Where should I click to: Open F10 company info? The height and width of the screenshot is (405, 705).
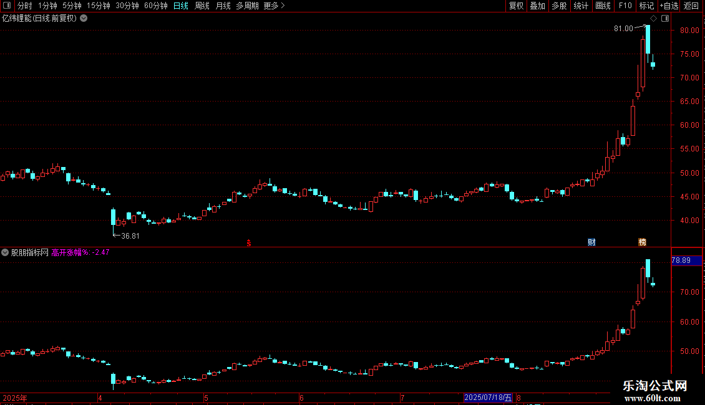tap(625, 6)
